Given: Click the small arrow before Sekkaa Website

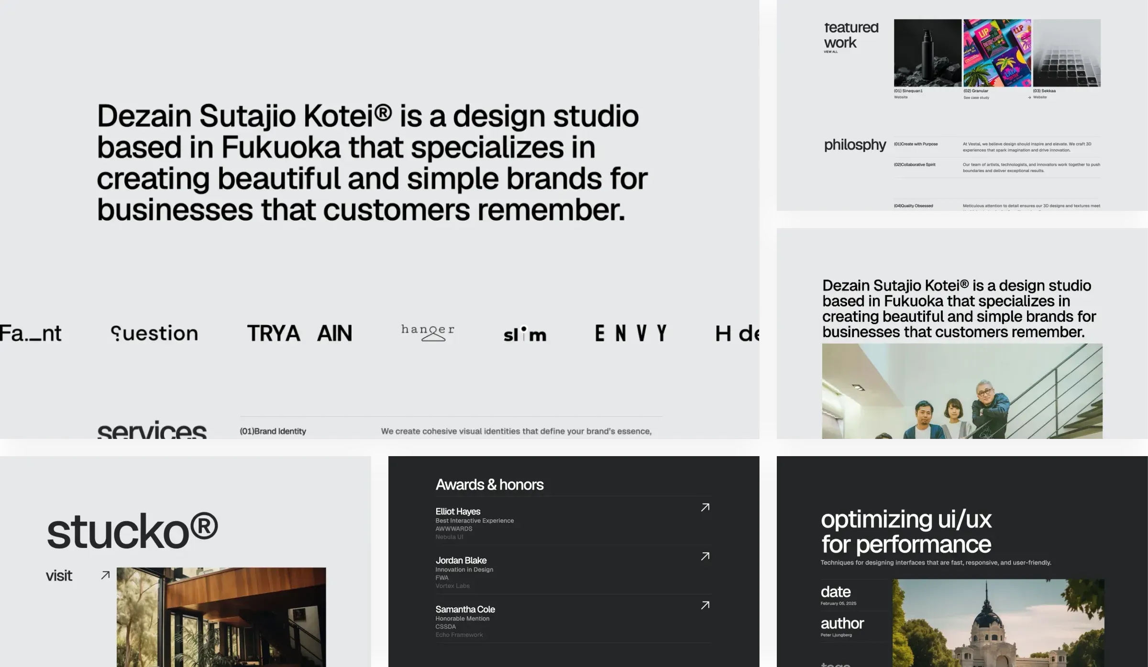Looking at the screenshot, I should click(x=1029, y=98).
